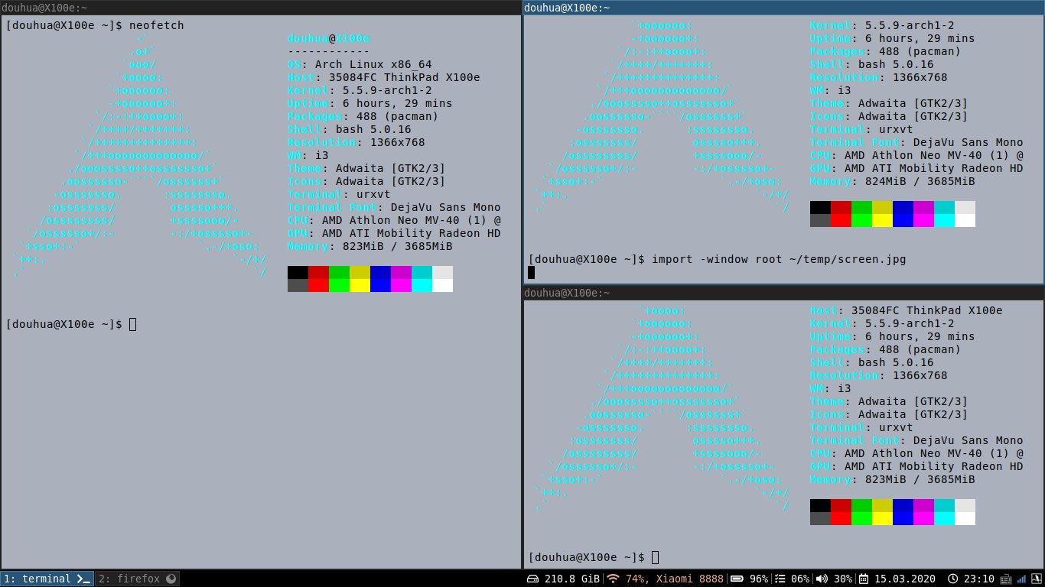
Task: Click the date 15.03.2020 in the bar
Action: tap(905, 579)
